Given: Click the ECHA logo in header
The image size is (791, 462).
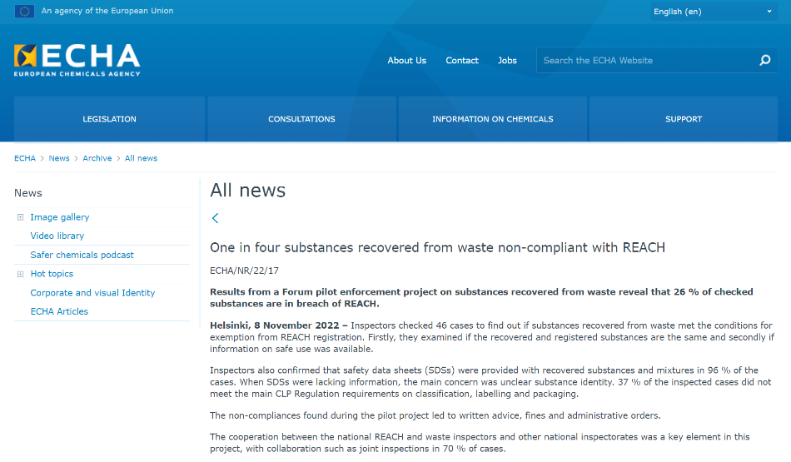Looking at the screenshot, I should [77, 60].
